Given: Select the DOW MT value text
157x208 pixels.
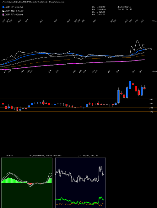Looking at the screenshot, I should pyautogui.click(x=19, y=11).
